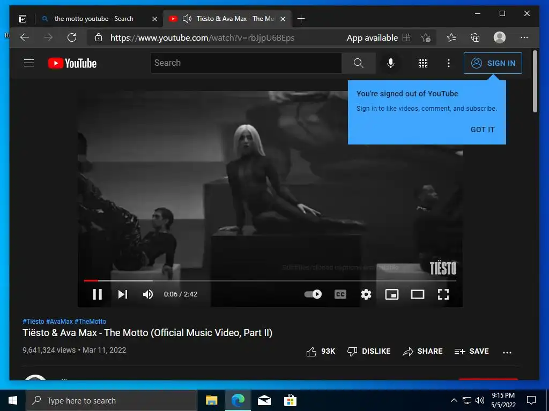This screenshot has width=549, height=411.
Task: Click the browser address bar URL
Action: 202,38
